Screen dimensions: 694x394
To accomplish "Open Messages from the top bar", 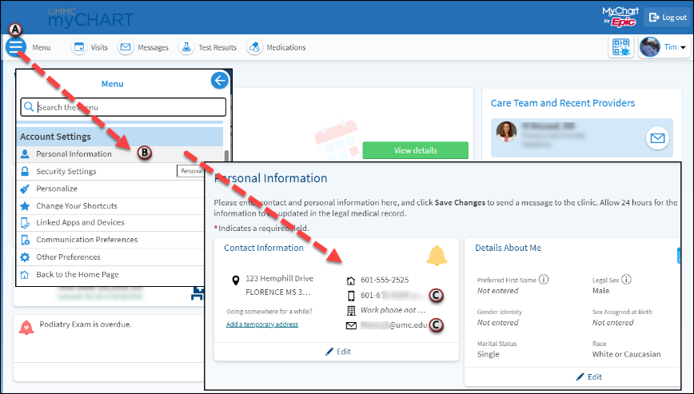I will [x=143, y=47].
